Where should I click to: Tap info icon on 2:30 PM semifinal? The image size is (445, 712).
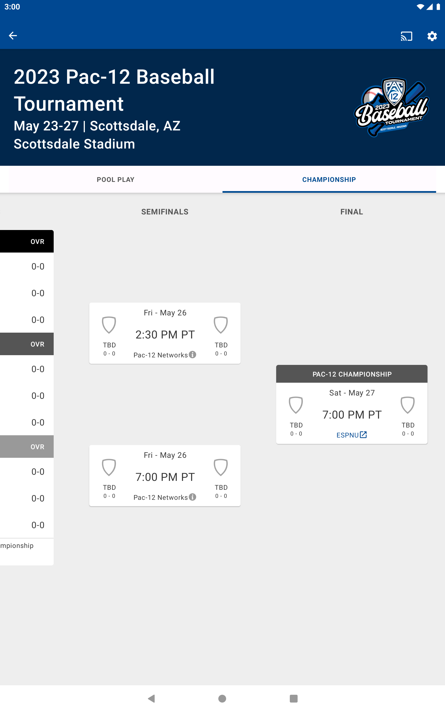(192, 355)
